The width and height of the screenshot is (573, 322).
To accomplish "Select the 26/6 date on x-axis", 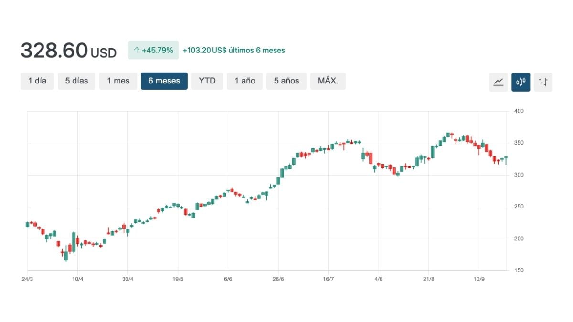I will click(x=278, y=279).
